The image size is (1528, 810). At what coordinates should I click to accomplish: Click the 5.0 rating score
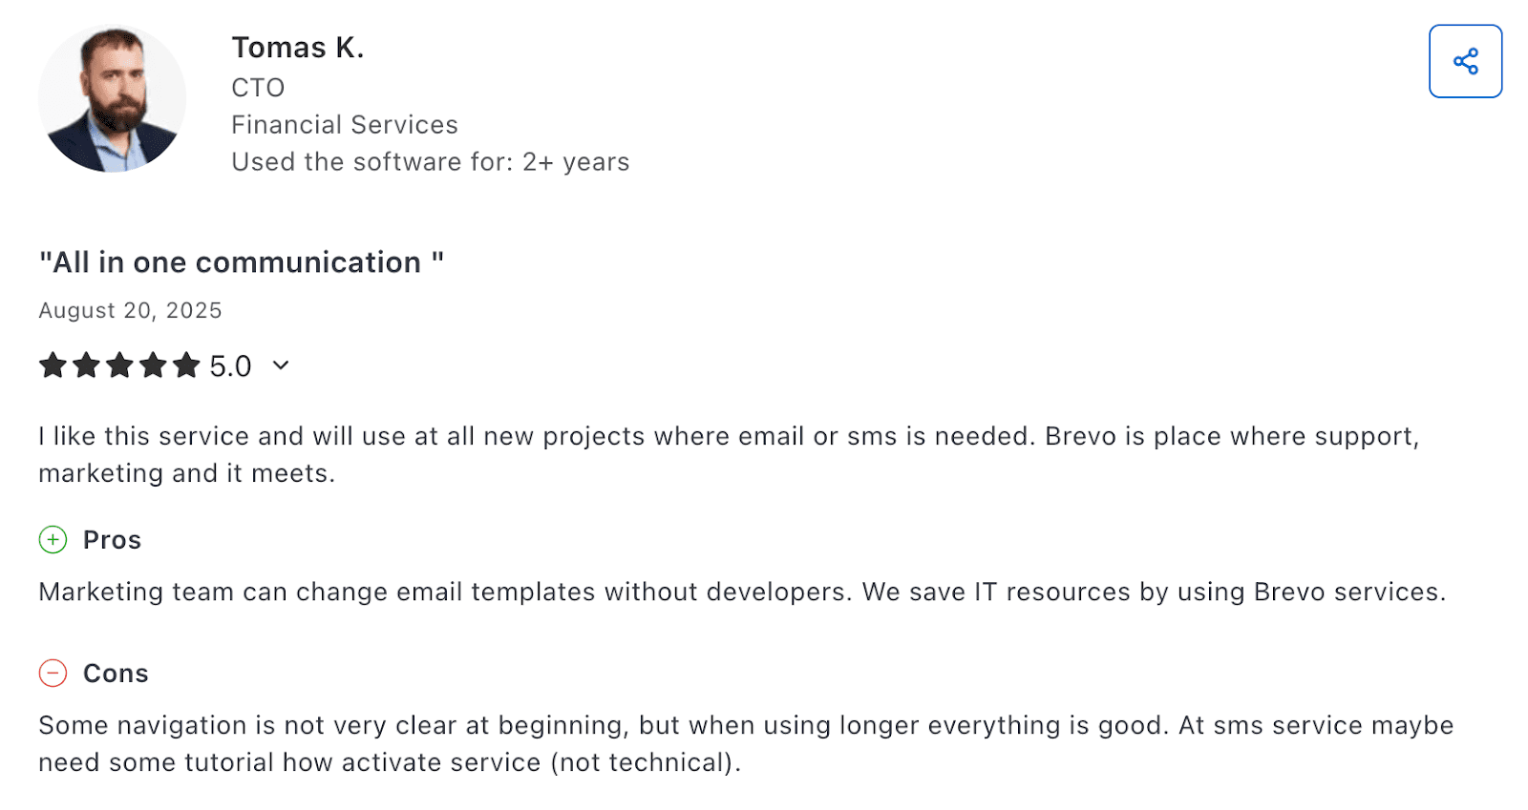coord(230,366)
